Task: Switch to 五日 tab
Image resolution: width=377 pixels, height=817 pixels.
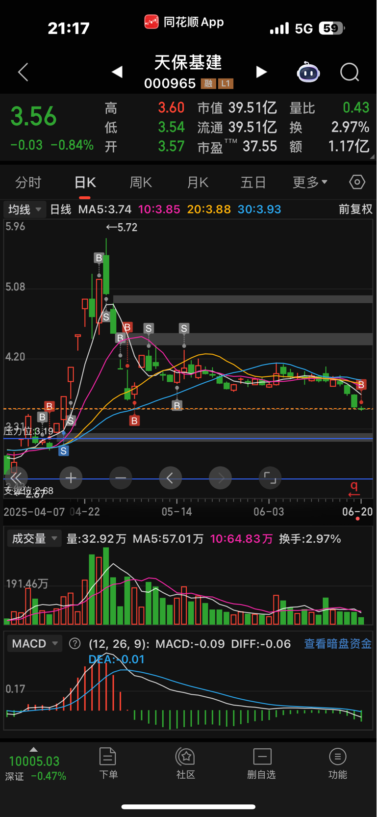Action: [x=253, y=183]
